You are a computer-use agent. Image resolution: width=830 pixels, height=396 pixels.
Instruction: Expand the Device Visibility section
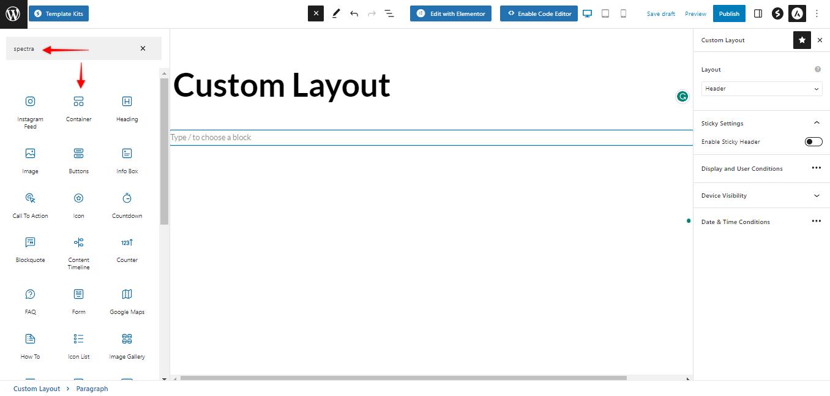[817, 196]
